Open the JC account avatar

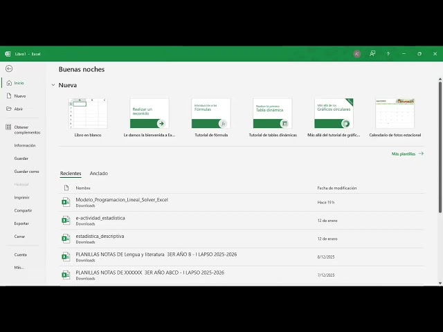(x=357, y=54)
